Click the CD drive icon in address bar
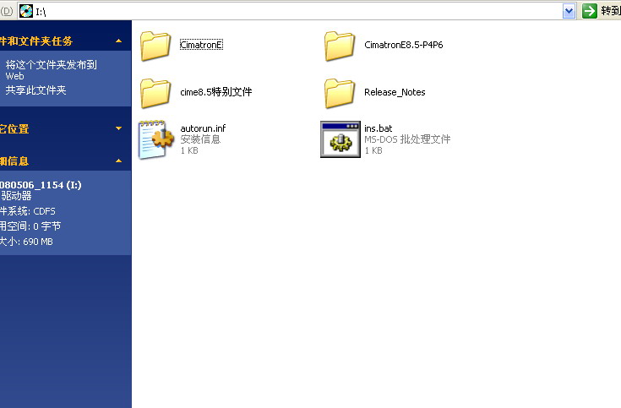The image size is (621, 408). [x=26, y=11]
